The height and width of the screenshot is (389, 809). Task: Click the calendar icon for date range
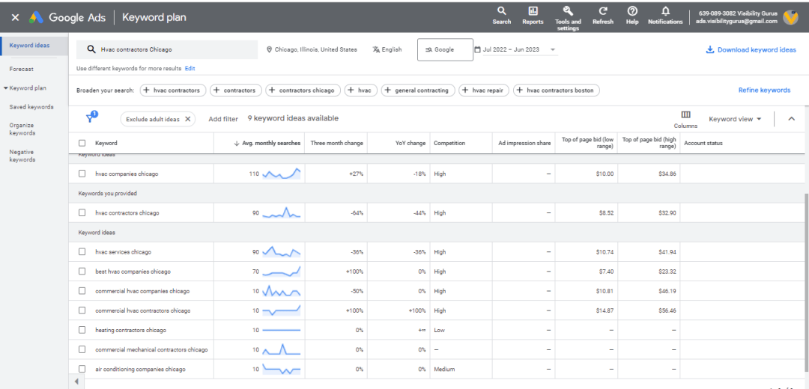[x=477, y=50]
